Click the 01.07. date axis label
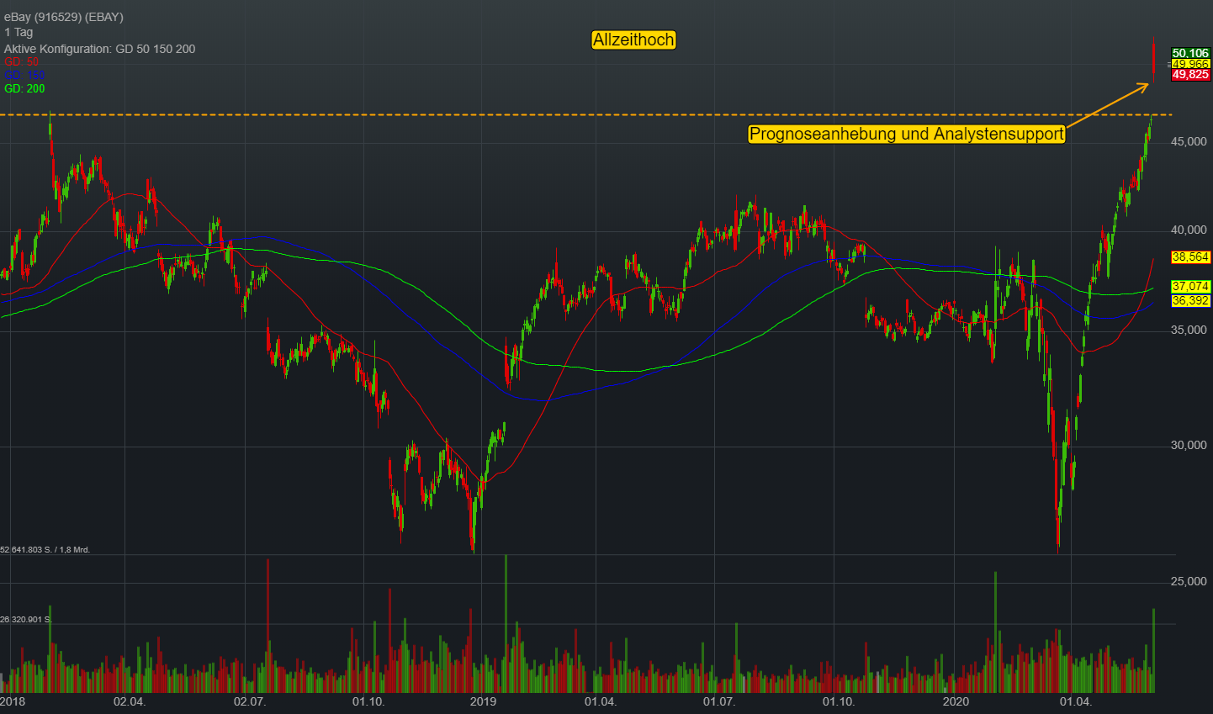Screen dimensions: 1213x714 tap(719, 701)
